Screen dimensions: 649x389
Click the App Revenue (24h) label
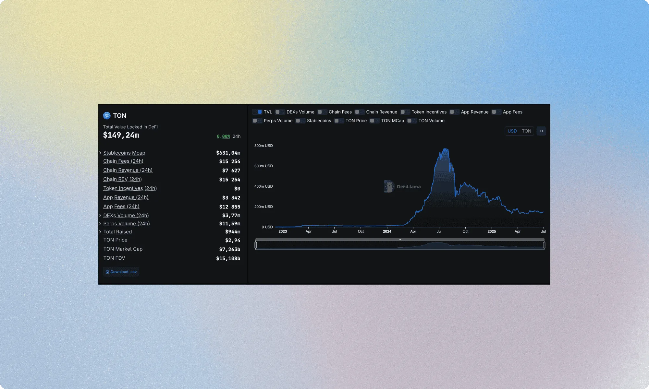[126, 197]
